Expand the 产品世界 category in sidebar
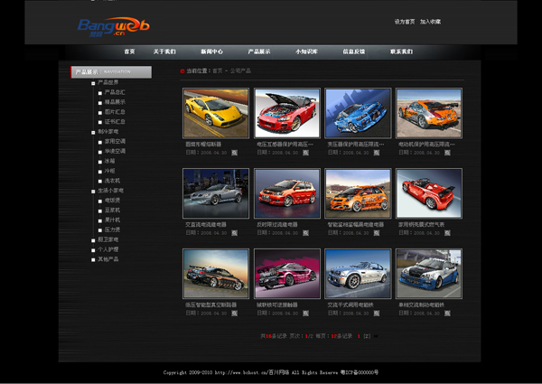Image resolution: width=542 pixels, height=384 pixels. point(107,82)
